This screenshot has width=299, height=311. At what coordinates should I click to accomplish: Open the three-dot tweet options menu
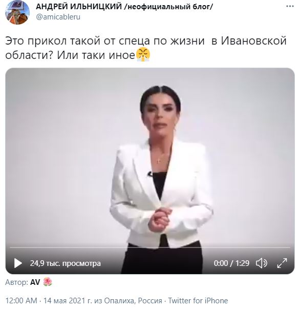click(x=290, y=6)
